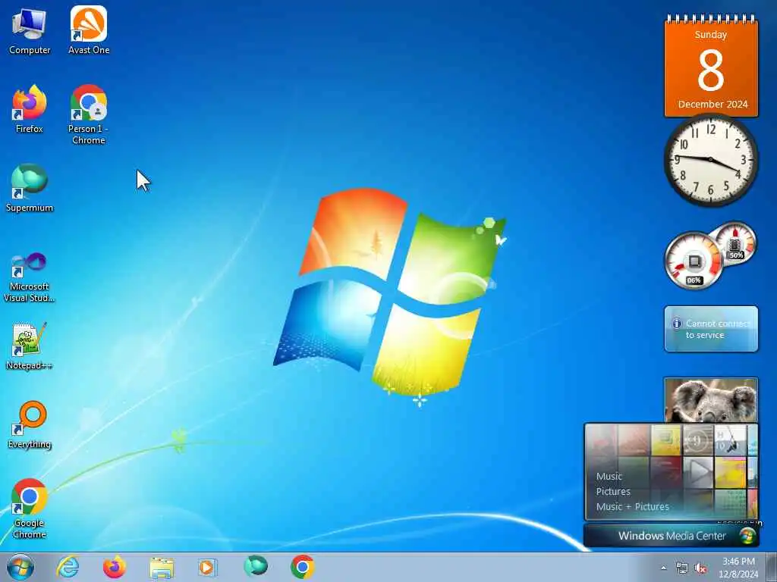Launch Firefox from the taskbar
Viewport: 777px width, 582px height.
tap(115, 567)
